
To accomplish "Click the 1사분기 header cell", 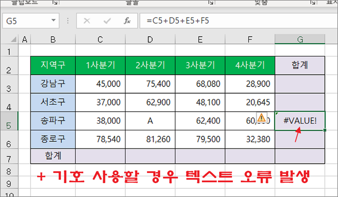I will [x=100, y=66].
